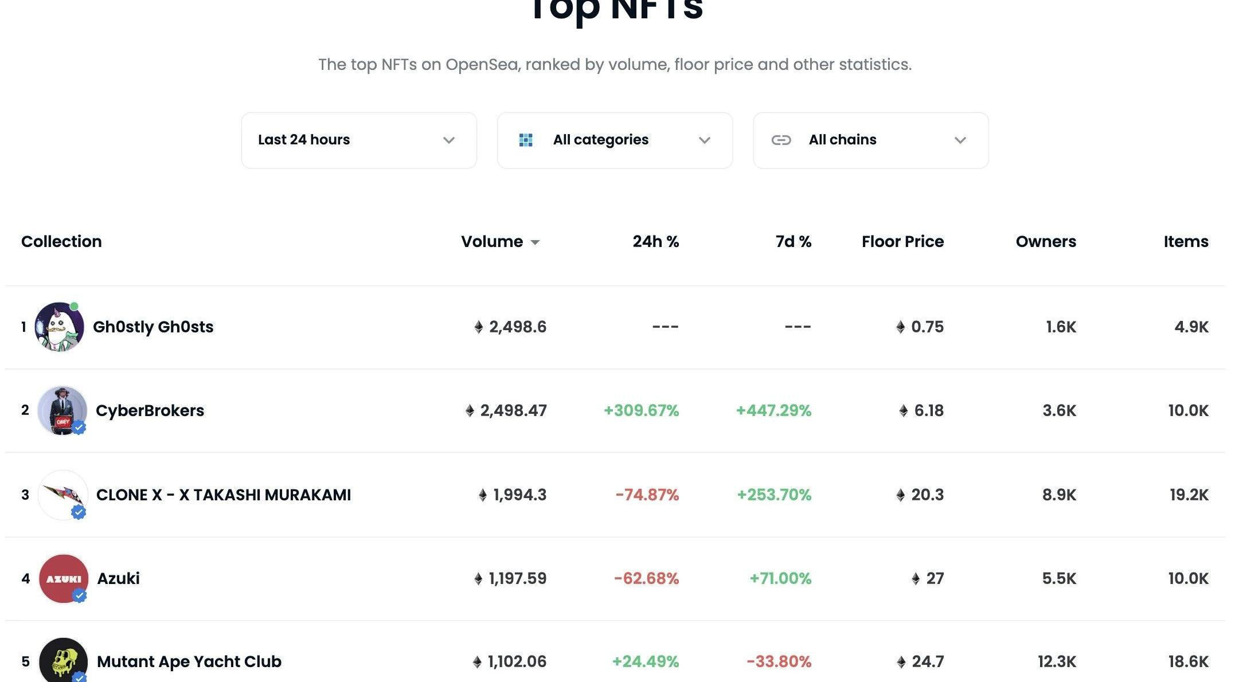Open the CyberBrokers collection link
This screenshot has height=682, width=1235.
coord(150,410)
